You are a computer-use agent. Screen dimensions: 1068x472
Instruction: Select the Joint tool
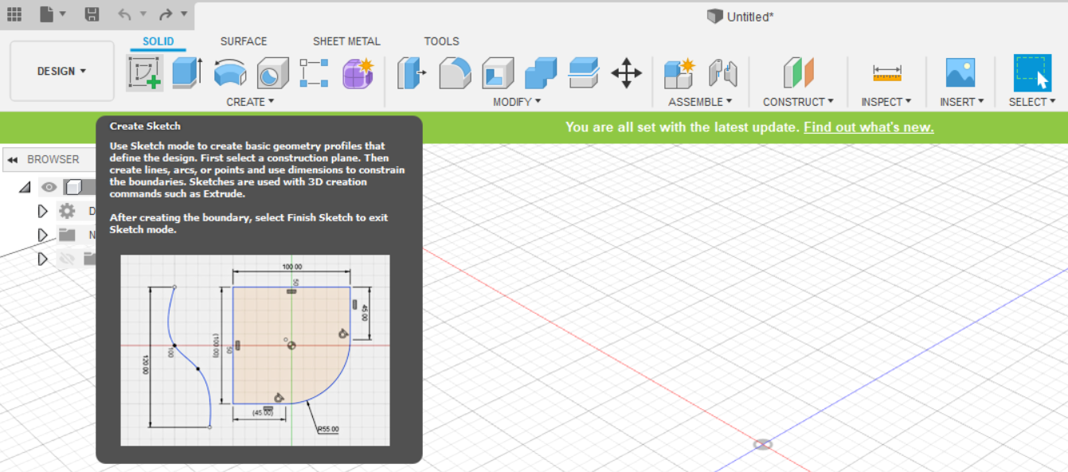click(723, 72)
